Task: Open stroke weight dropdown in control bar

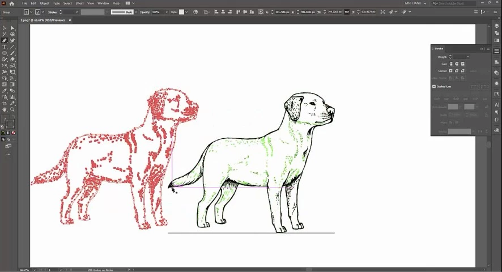Action: tap(76, 12)
